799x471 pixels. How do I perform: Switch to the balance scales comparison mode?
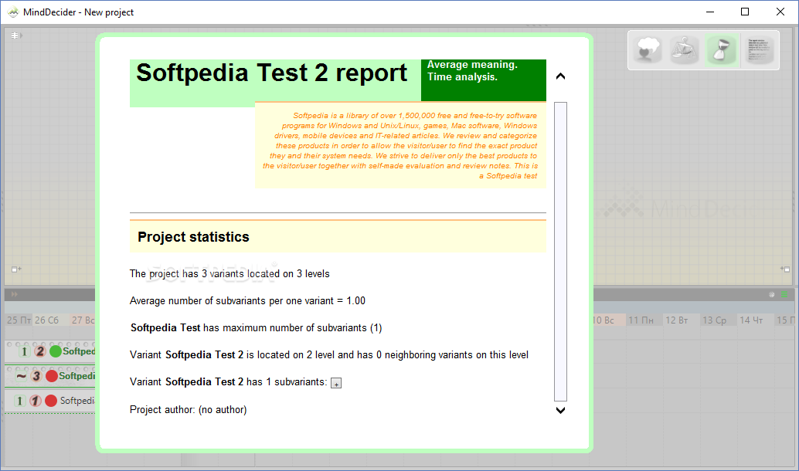[x=684, y=50]
